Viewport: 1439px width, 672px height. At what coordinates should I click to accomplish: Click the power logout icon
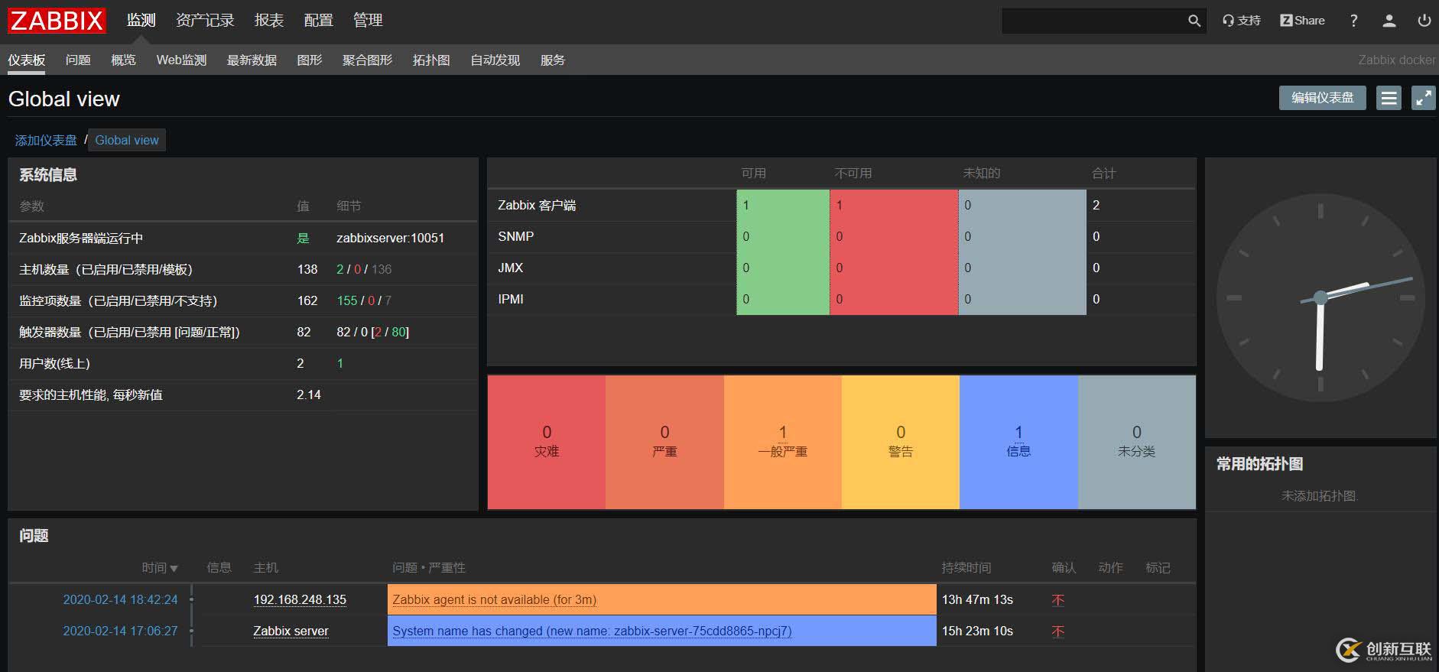(1424, 21)
